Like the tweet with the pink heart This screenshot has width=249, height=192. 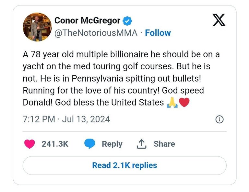point(30,144)
